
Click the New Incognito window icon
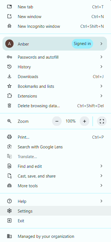9,26
